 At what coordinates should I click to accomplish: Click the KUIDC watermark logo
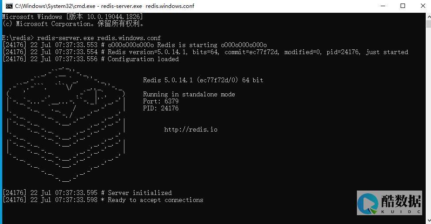pos(390,203)
